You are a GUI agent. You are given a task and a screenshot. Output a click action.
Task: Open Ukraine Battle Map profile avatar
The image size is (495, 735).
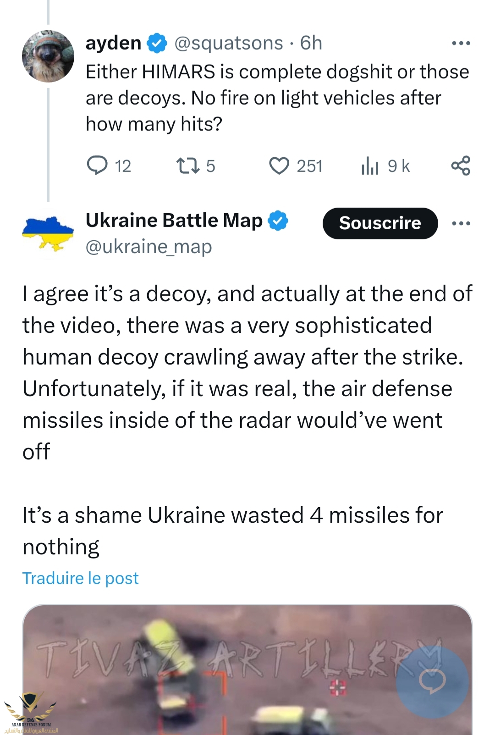(48, 233)
